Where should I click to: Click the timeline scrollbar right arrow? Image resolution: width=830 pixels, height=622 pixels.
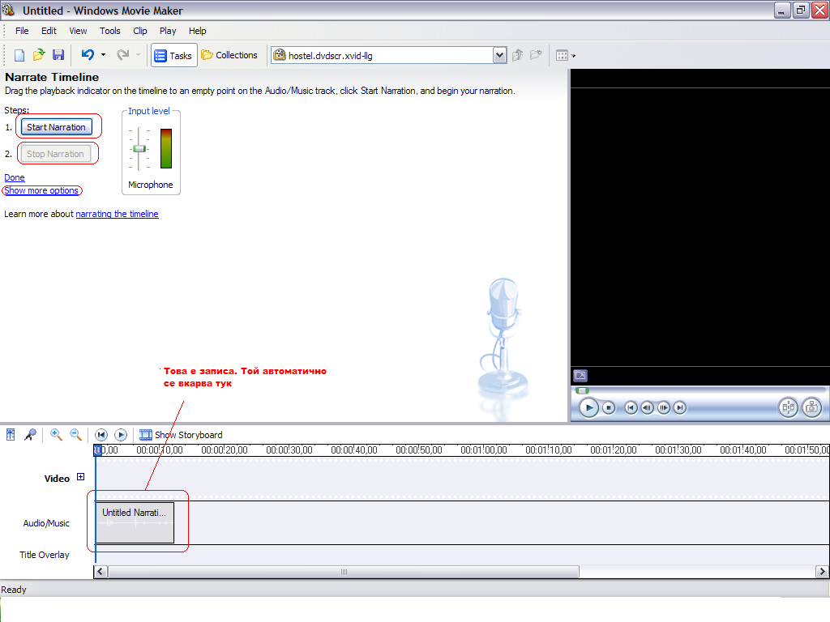(x=822, y=572)
